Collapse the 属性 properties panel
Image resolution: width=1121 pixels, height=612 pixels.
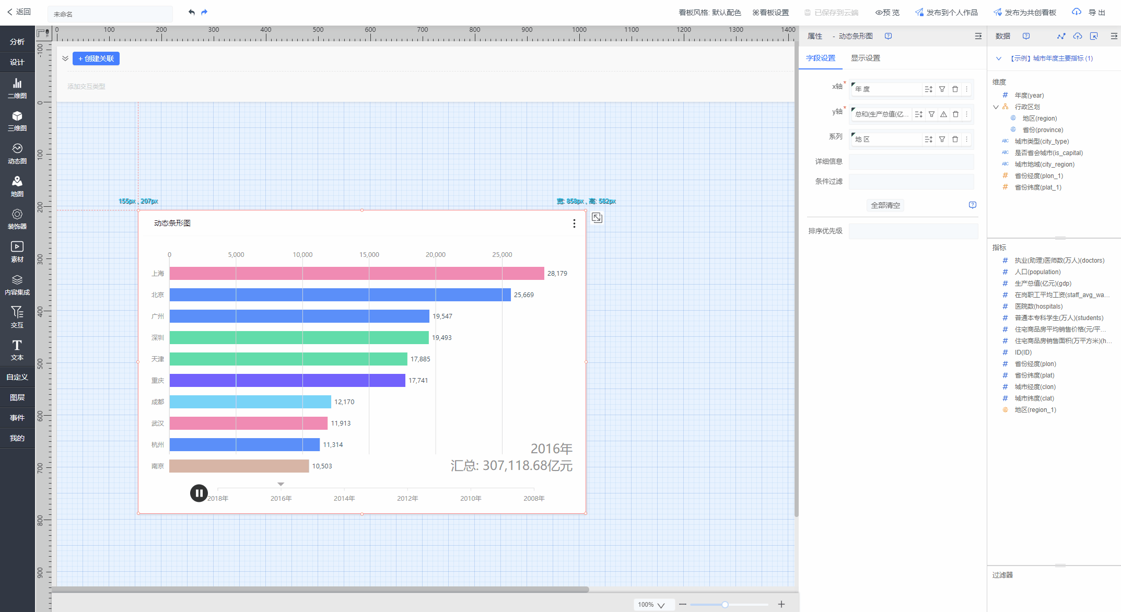(978, 36)
